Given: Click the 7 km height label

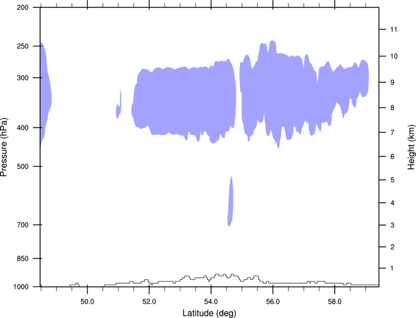Looking at the screenshot, I should click(392, 133).
